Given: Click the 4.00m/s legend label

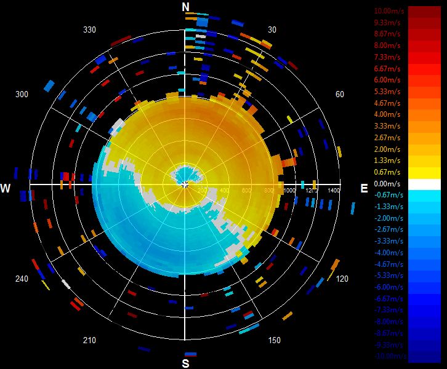Looking at the screenshot, I should point(387,114).
